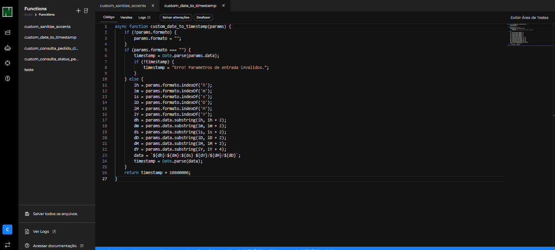Click the import file icon beside the plus

coord(86,11)
